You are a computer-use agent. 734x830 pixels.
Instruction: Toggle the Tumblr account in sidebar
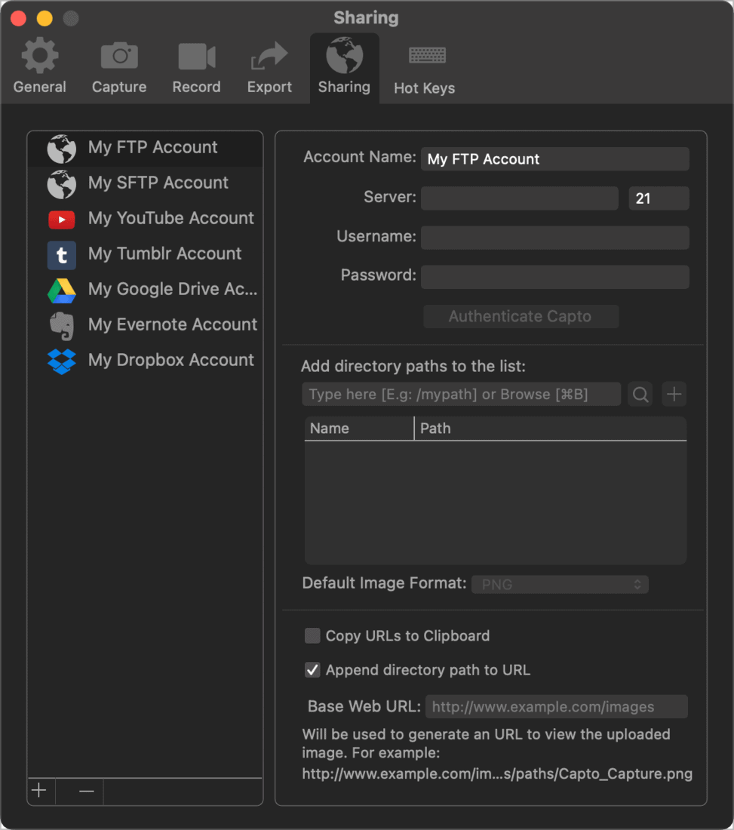[61, 255]
